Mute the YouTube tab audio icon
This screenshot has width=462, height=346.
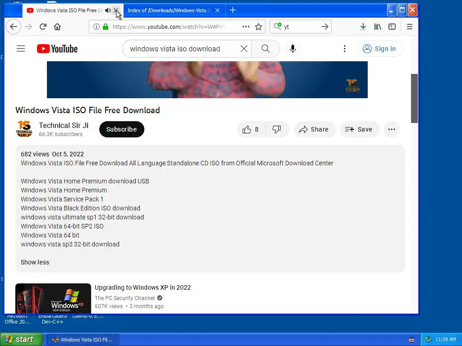tap(108, 10)
